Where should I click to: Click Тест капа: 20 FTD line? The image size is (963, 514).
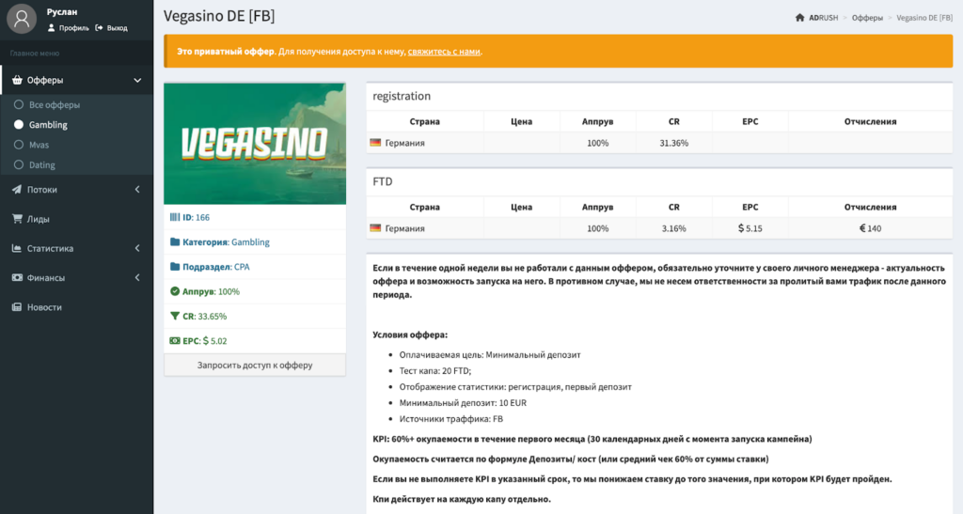point(435,371)
